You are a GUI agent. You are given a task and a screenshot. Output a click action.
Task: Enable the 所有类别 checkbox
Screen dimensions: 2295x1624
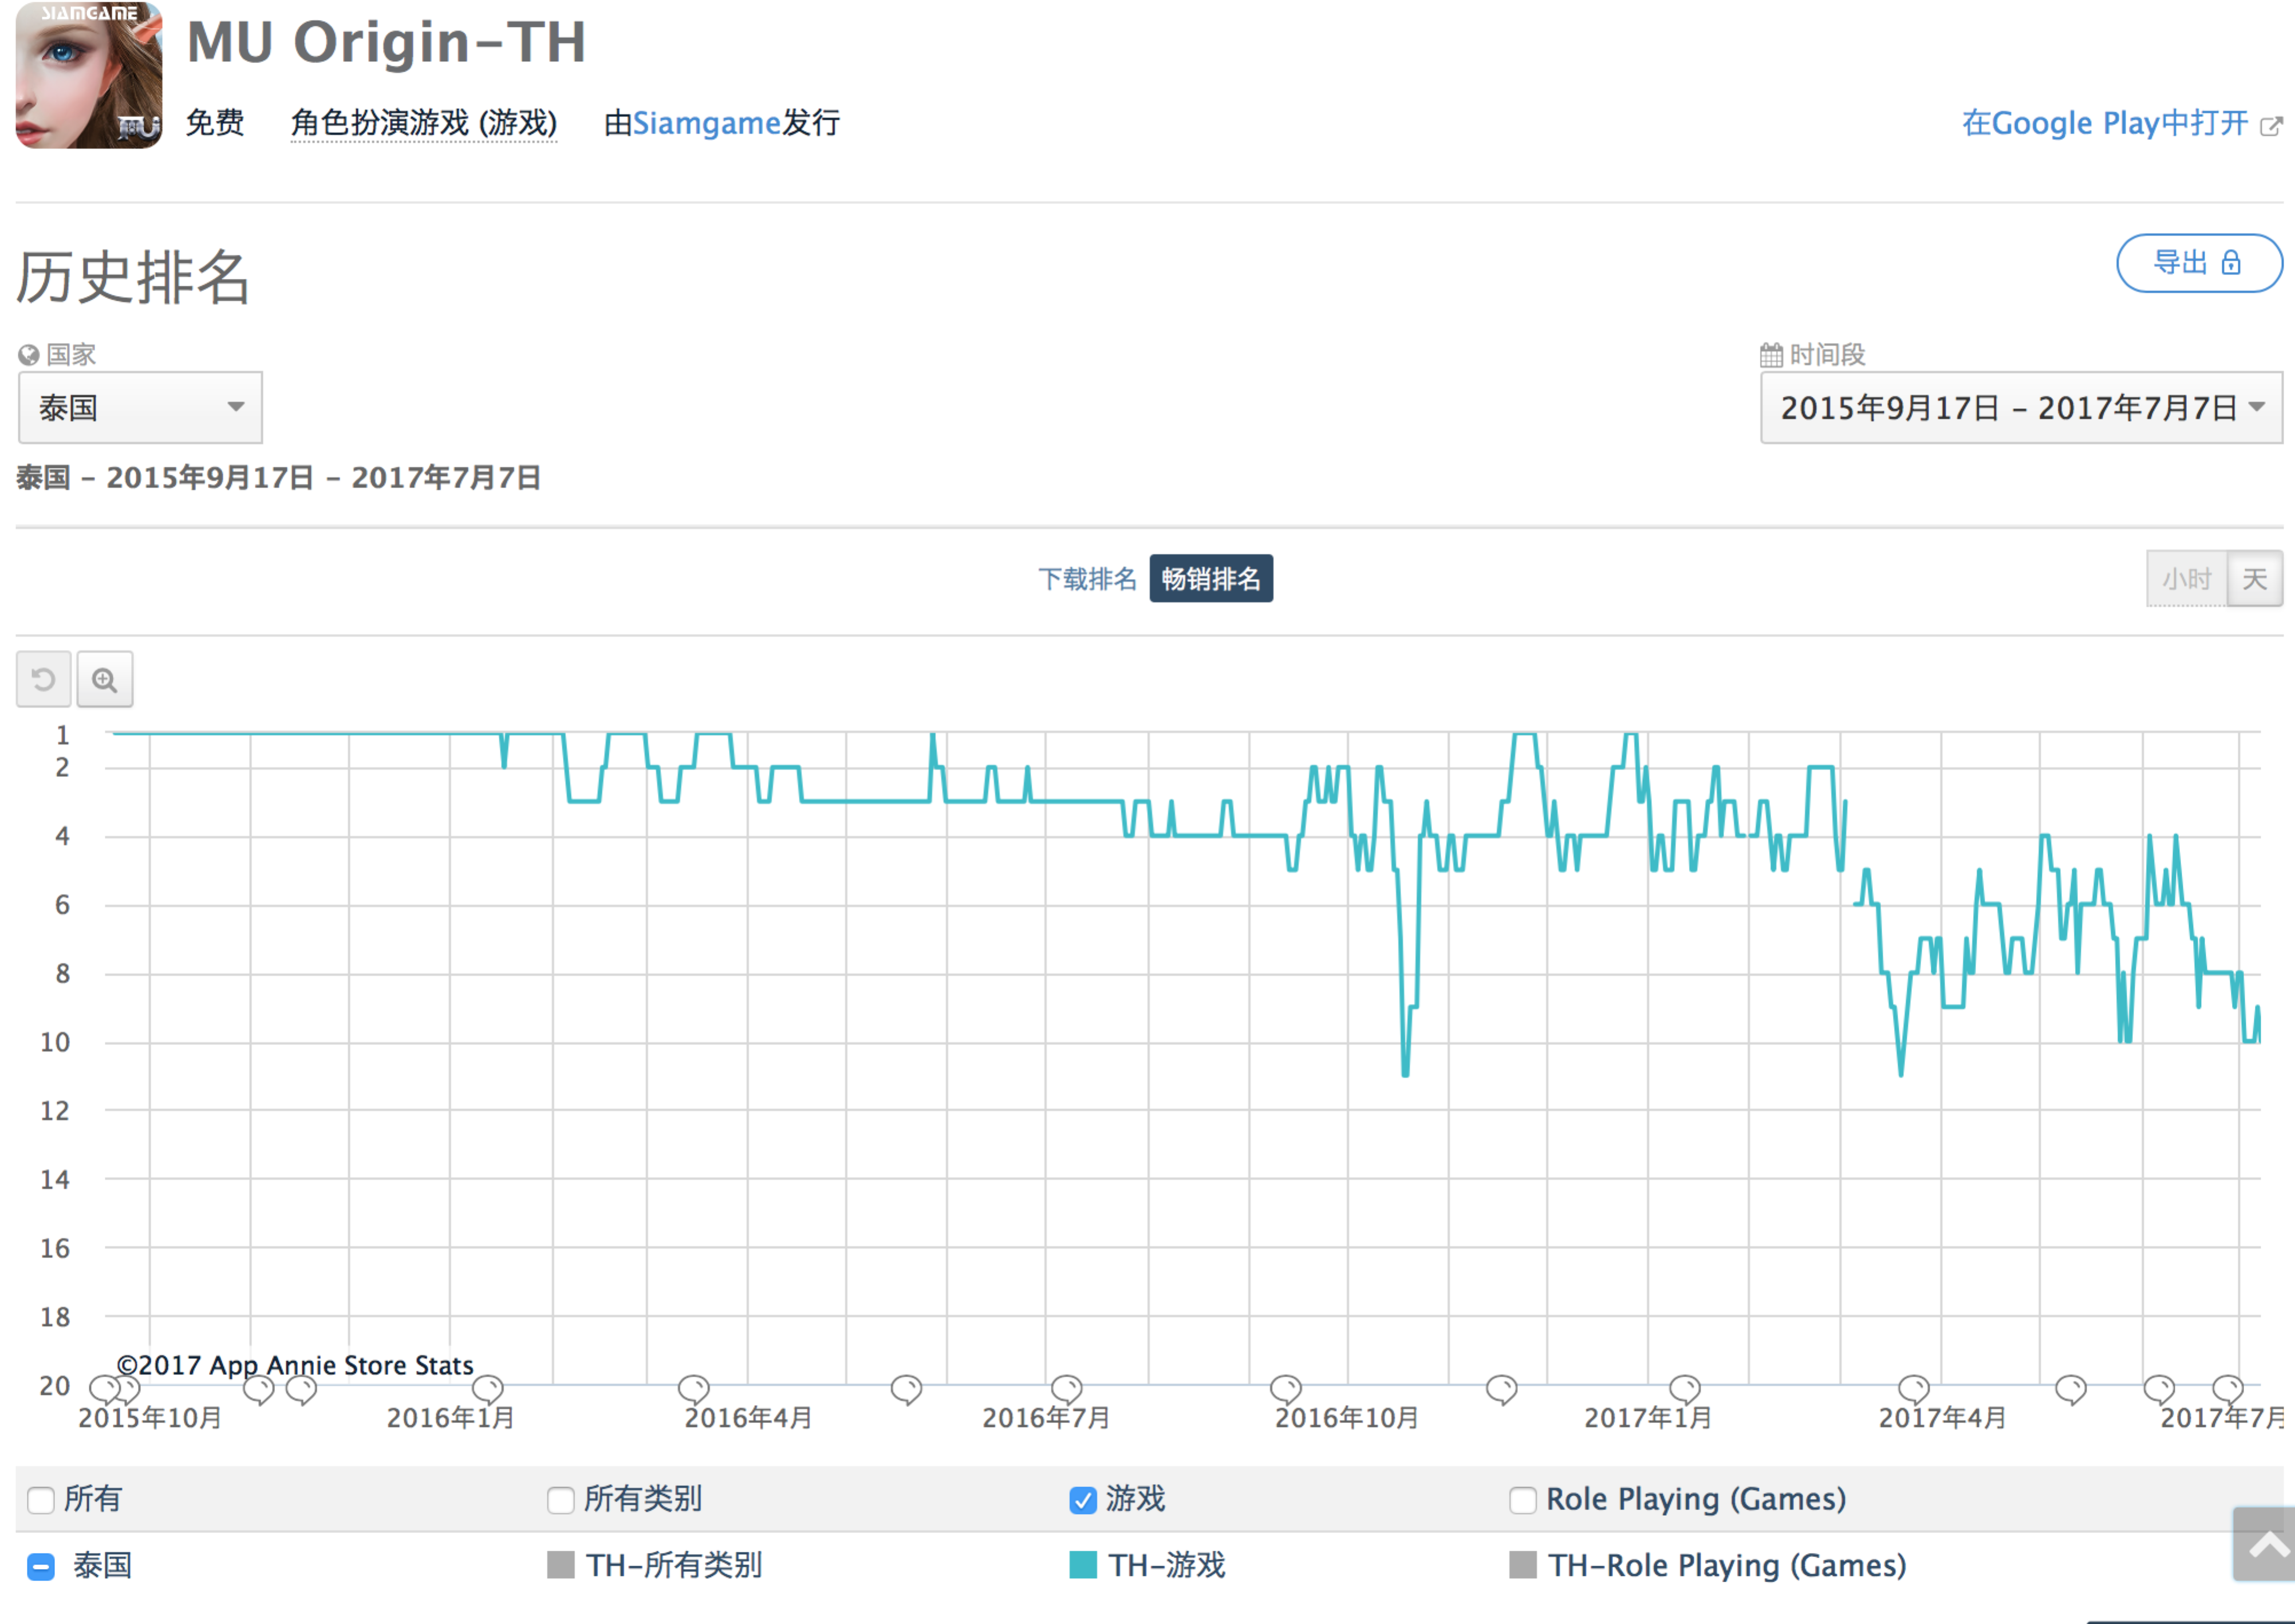[x=561, y=1500]
